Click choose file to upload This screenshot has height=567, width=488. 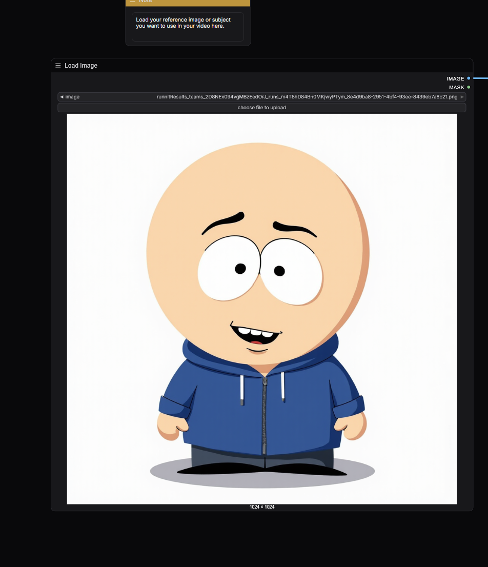[x=261, y=107]
